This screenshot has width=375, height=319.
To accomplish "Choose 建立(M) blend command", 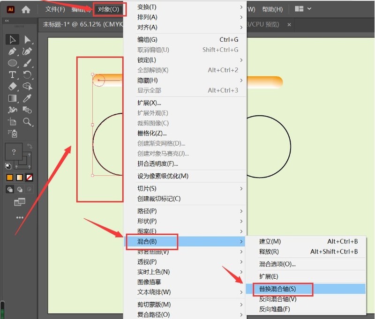I will click(x=306, y=241).
